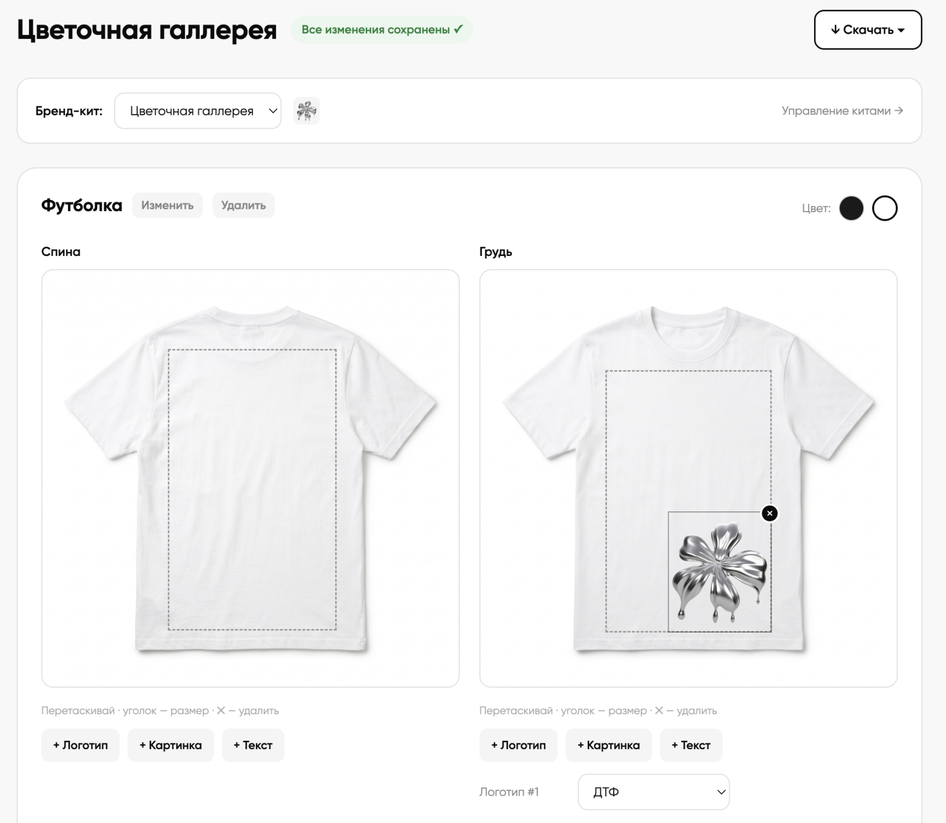Screen dimensions: 946x823
Task: Add a picture to the Спина side
Action: pos(170,745)
